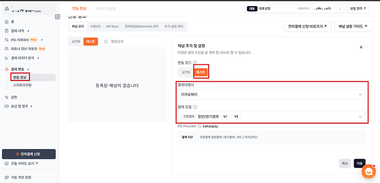Click the 간편결제 tag in module field
380x183 pixels.
[188, 117]
